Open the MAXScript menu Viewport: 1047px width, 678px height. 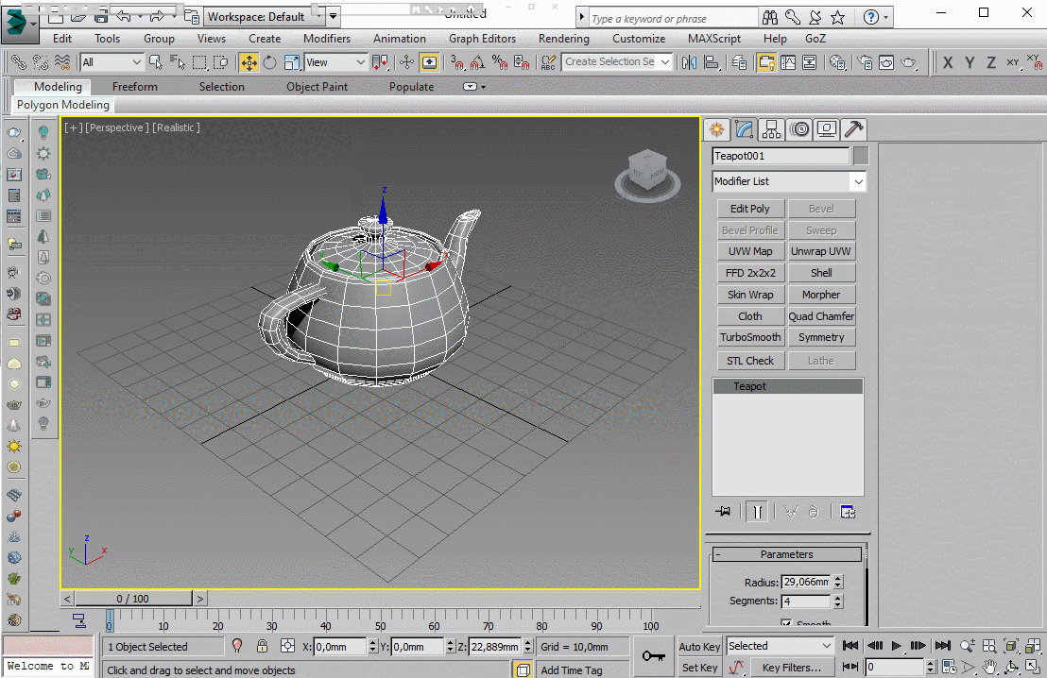coord(713,39)
